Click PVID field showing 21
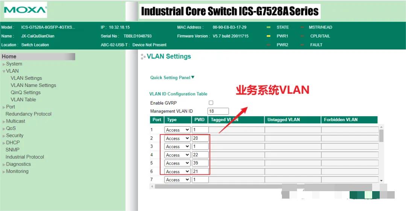This screenshot has height=211, width=406. [x=200, y=171]
